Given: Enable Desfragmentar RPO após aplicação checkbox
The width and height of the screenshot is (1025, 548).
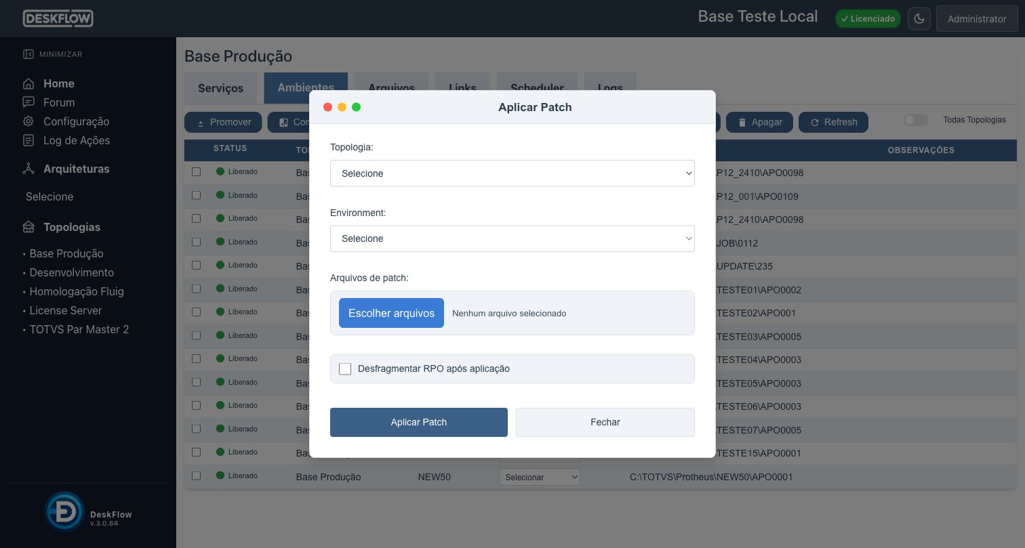Looking at the screenshot, I should 345,369.
